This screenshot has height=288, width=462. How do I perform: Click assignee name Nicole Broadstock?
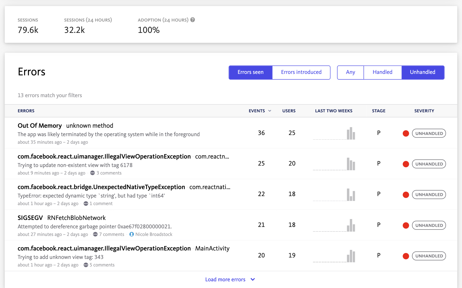(154, 234)
